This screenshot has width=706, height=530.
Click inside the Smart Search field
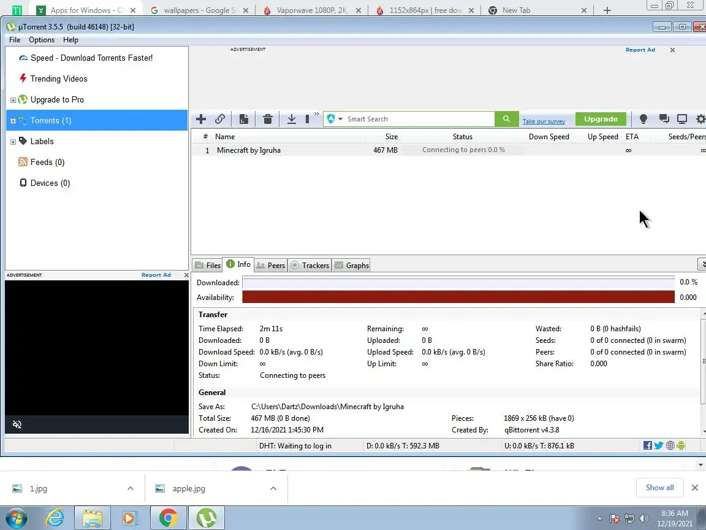click(419, 119)
